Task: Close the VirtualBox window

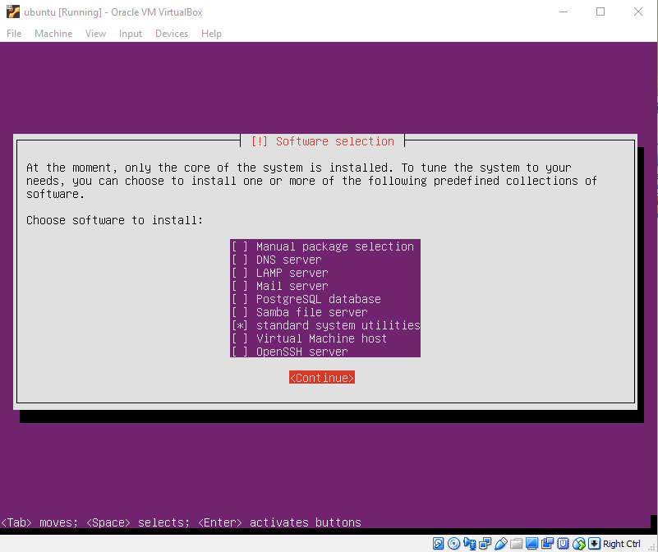Action: 637,11
